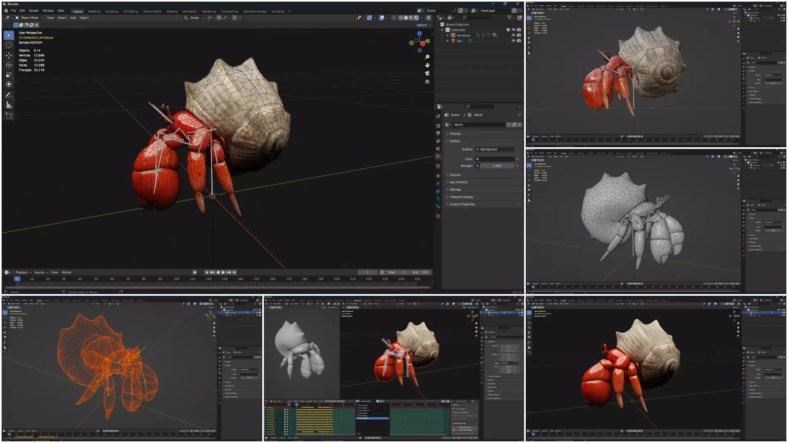Switch to the Shading workspace tab
The width and height of the screenshot is (788, 443).
click(172, 11)
